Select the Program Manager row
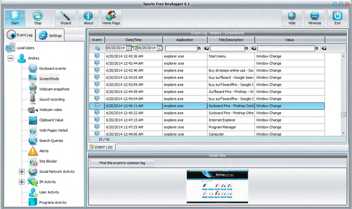 (207, 127)
